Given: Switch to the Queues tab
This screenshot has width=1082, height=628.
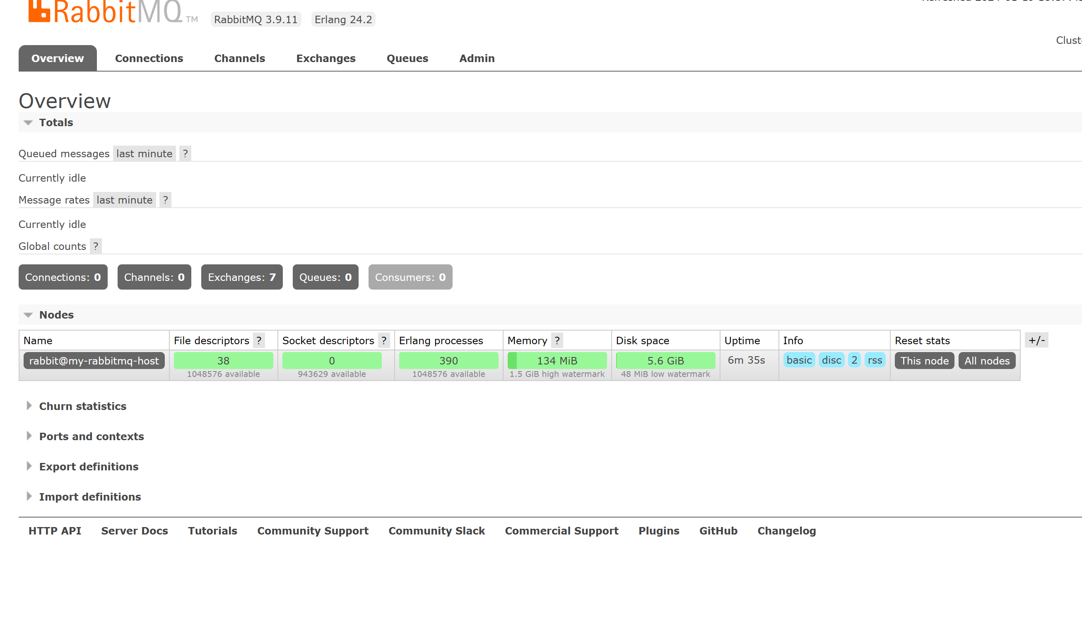Looking at the screenshot, I should click(407, 58).
